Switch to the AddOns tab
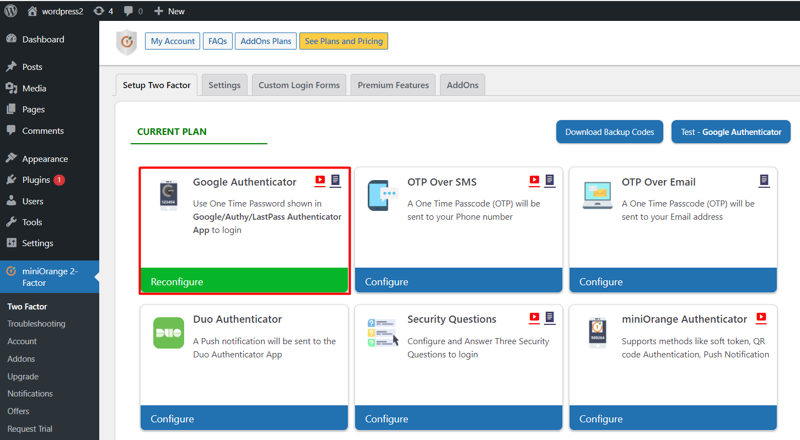Viewport: 800px width, 440px height. click(463, 85)
